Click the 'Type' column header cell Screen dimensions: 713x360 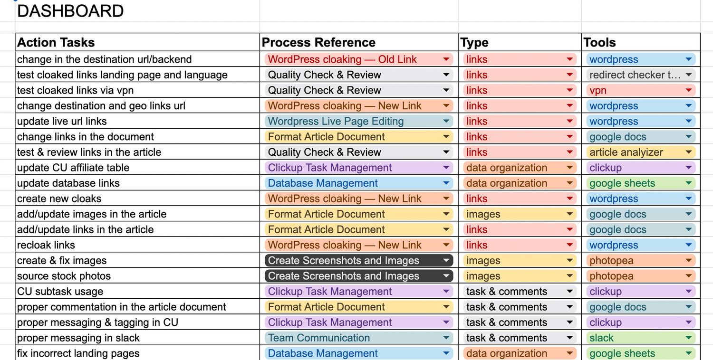tap(520, 42)
